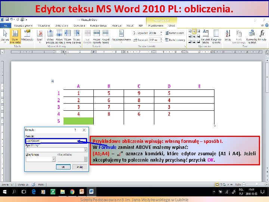This screenshot has width=269, height=202.
Task: Click Anuluj in the Formuła dialog
Action: point(80,167)
